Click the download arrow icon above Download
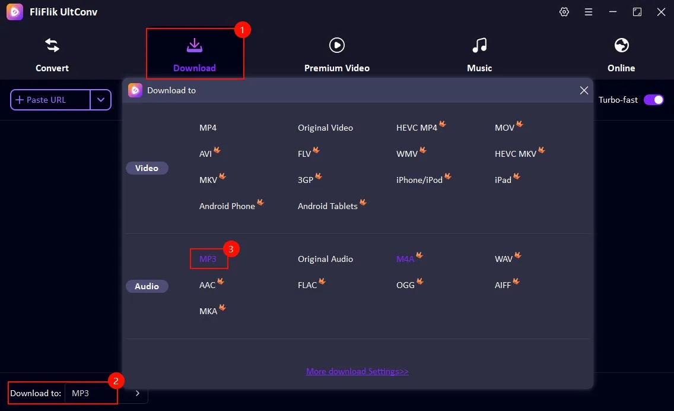 (x=195, y=45)
